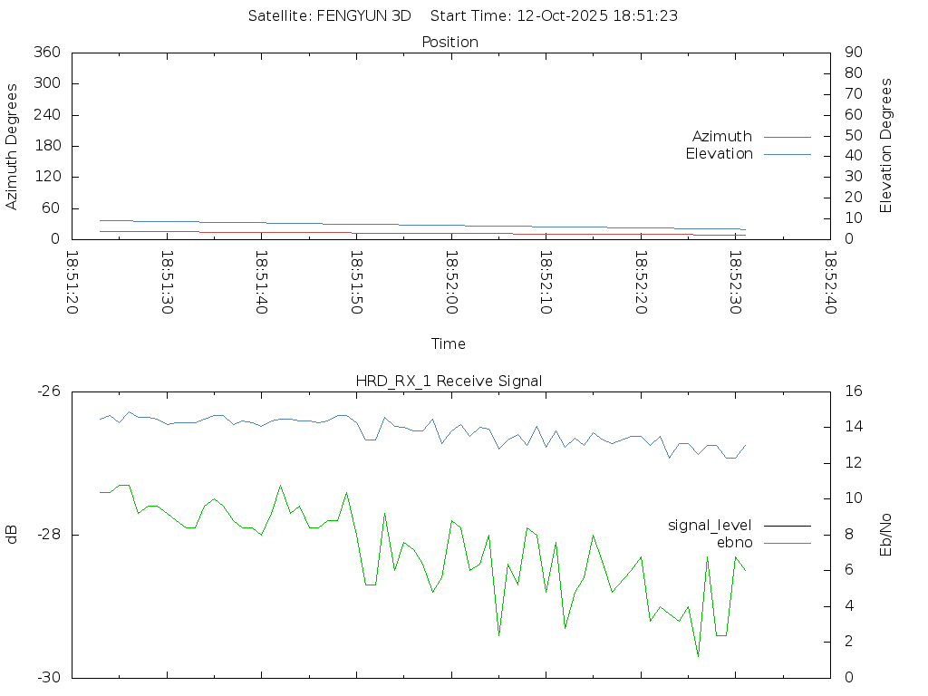Click the Eb/No axis label
928x696 pixels.
coord(886,534)
